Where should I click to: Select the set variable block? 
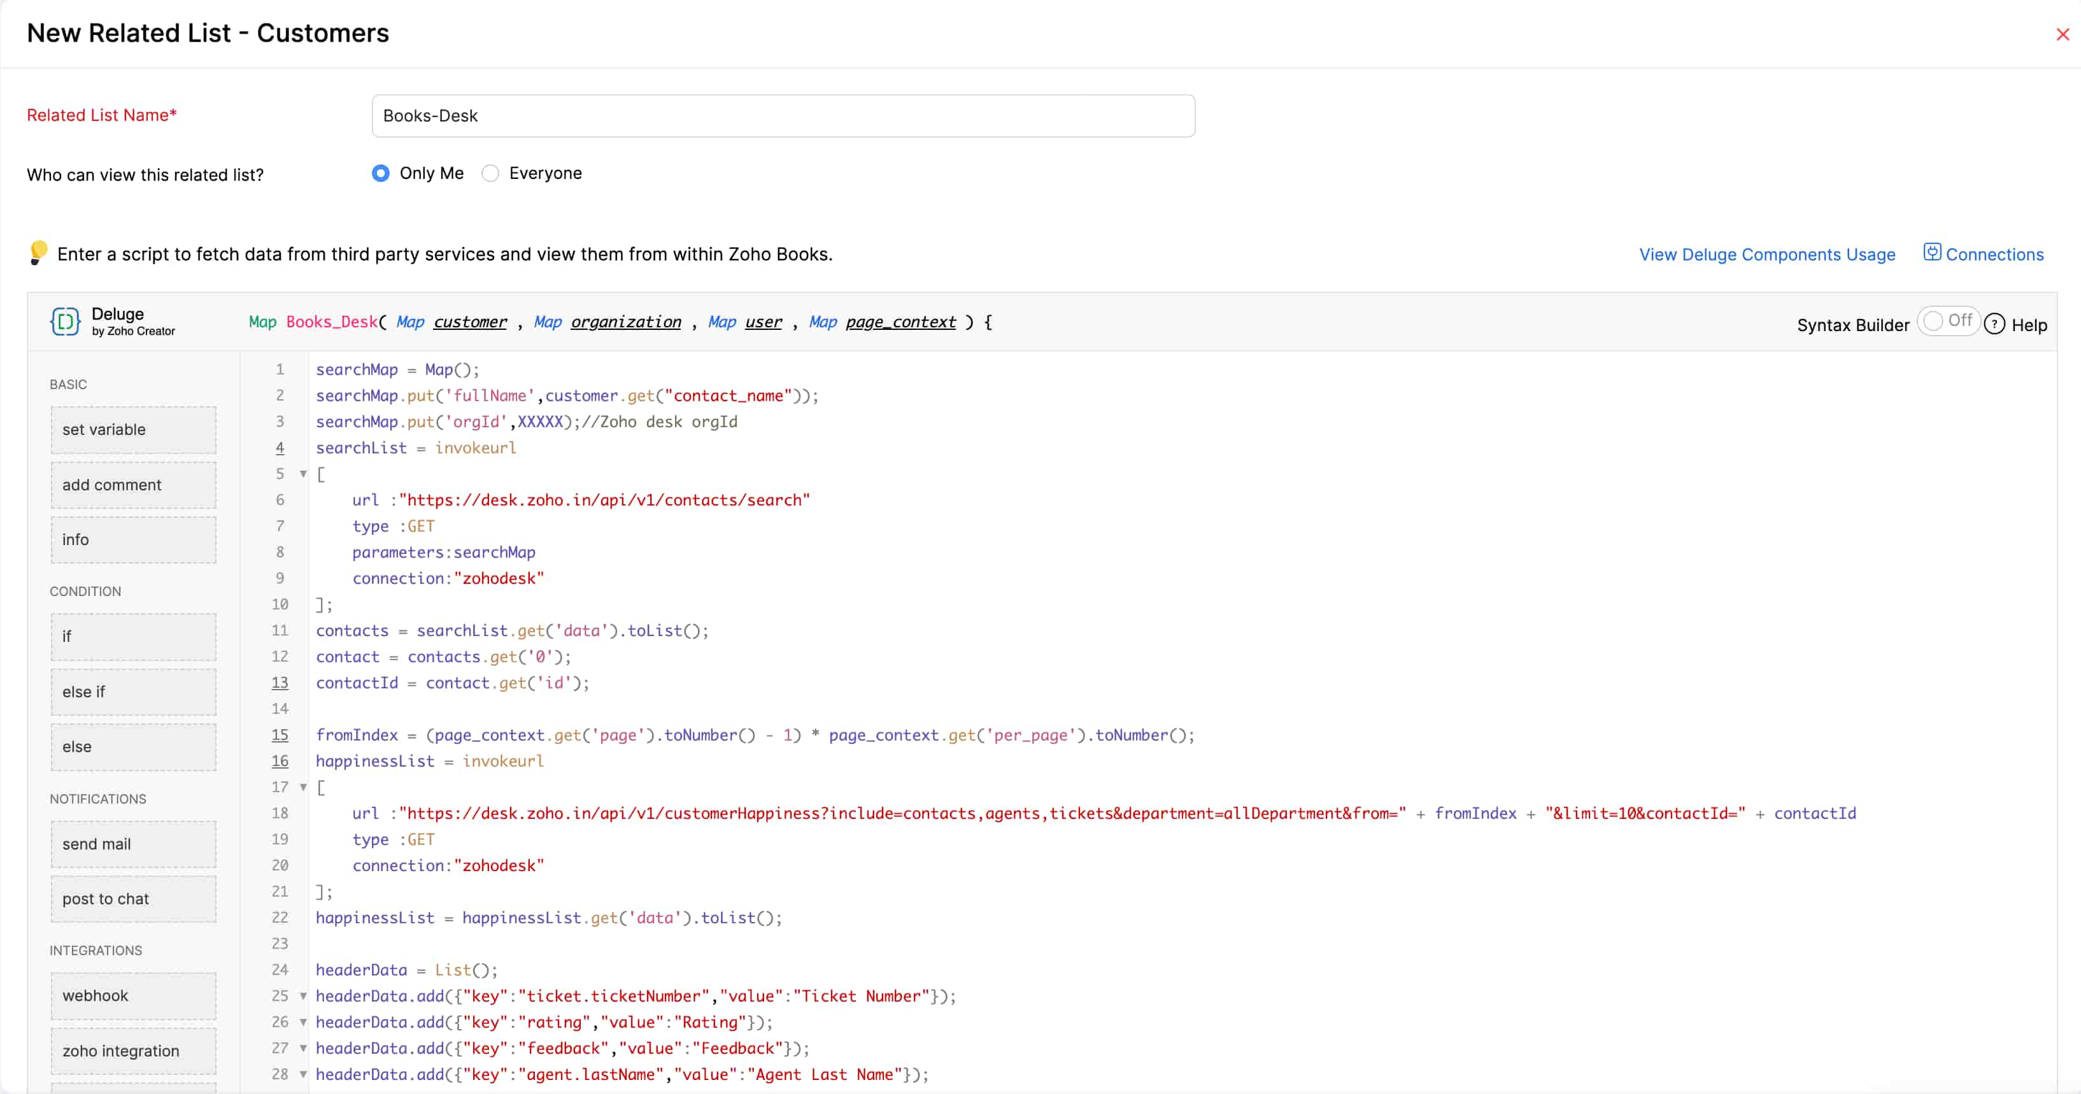coord(132,429)
